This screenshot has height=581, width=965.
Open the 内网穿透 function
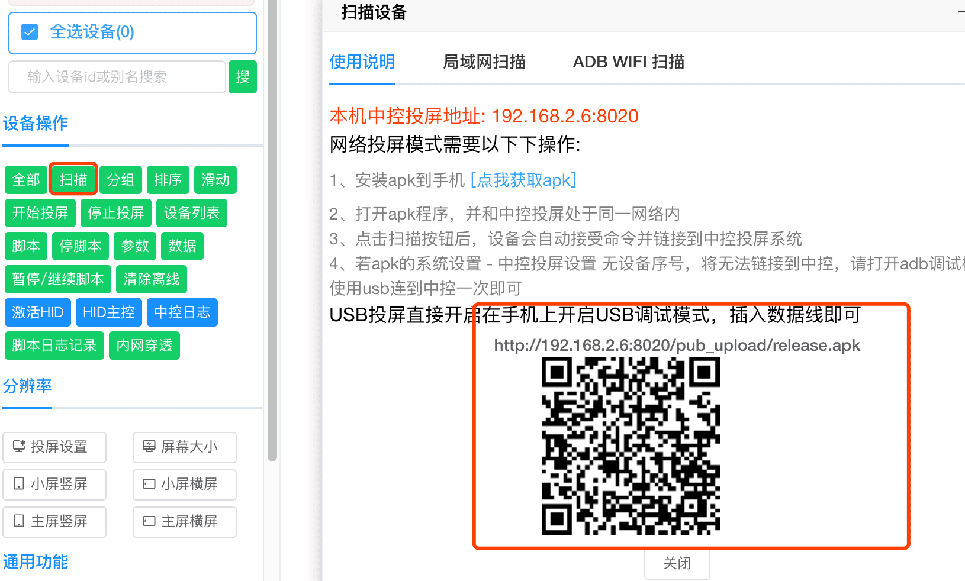point(144,346)
